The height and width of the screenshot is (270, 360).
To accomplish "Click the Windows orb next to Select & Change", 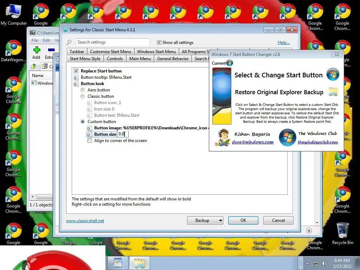I will point(333,74).
